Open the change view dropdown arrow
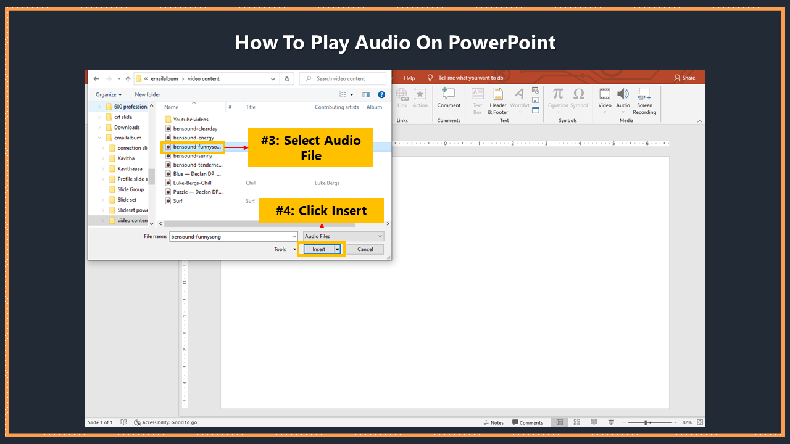The height and width of the screenshot is (444, 790). click(x=352, y=94)
